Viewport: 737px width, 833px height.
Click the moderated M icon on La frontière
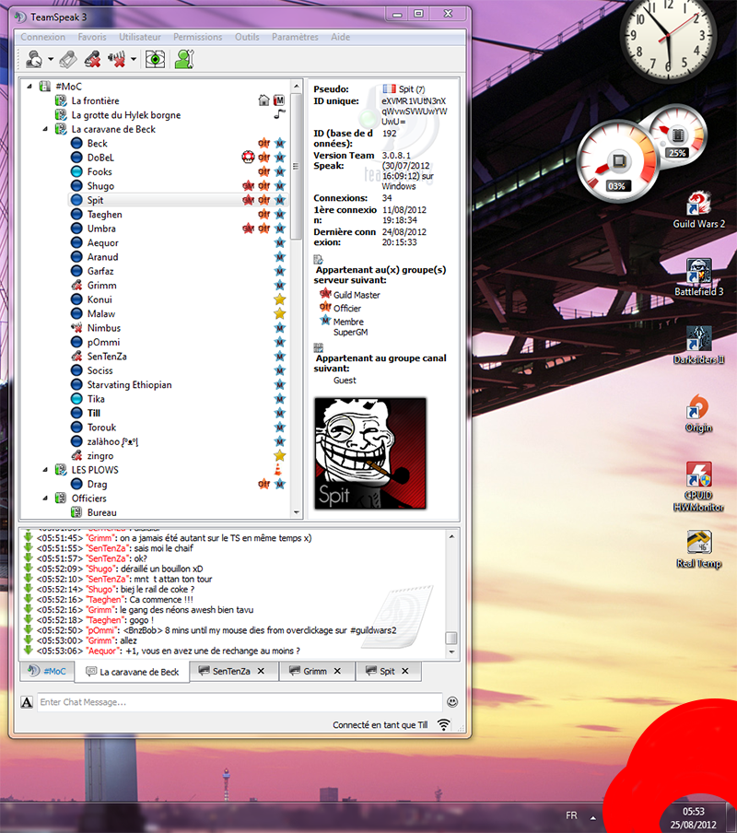[x=279, y=100]
